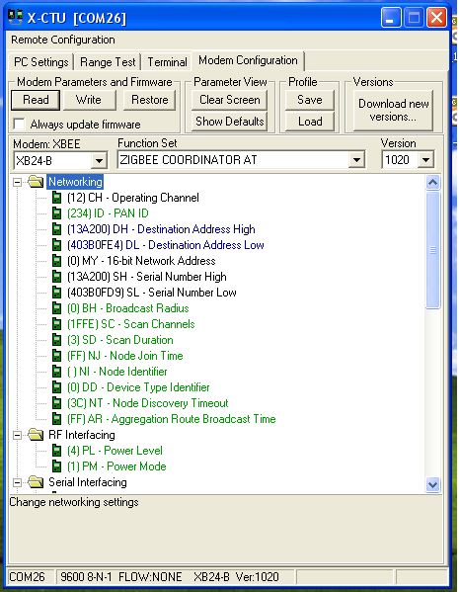
Task: Click the SH Serial Number High icon
Action: 56,277
